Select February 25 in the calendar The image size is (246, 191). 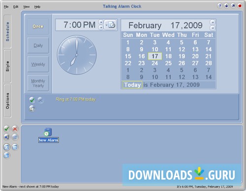(x=168, y=63)
